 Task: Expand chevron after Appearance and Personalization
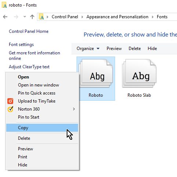point(152,17)
